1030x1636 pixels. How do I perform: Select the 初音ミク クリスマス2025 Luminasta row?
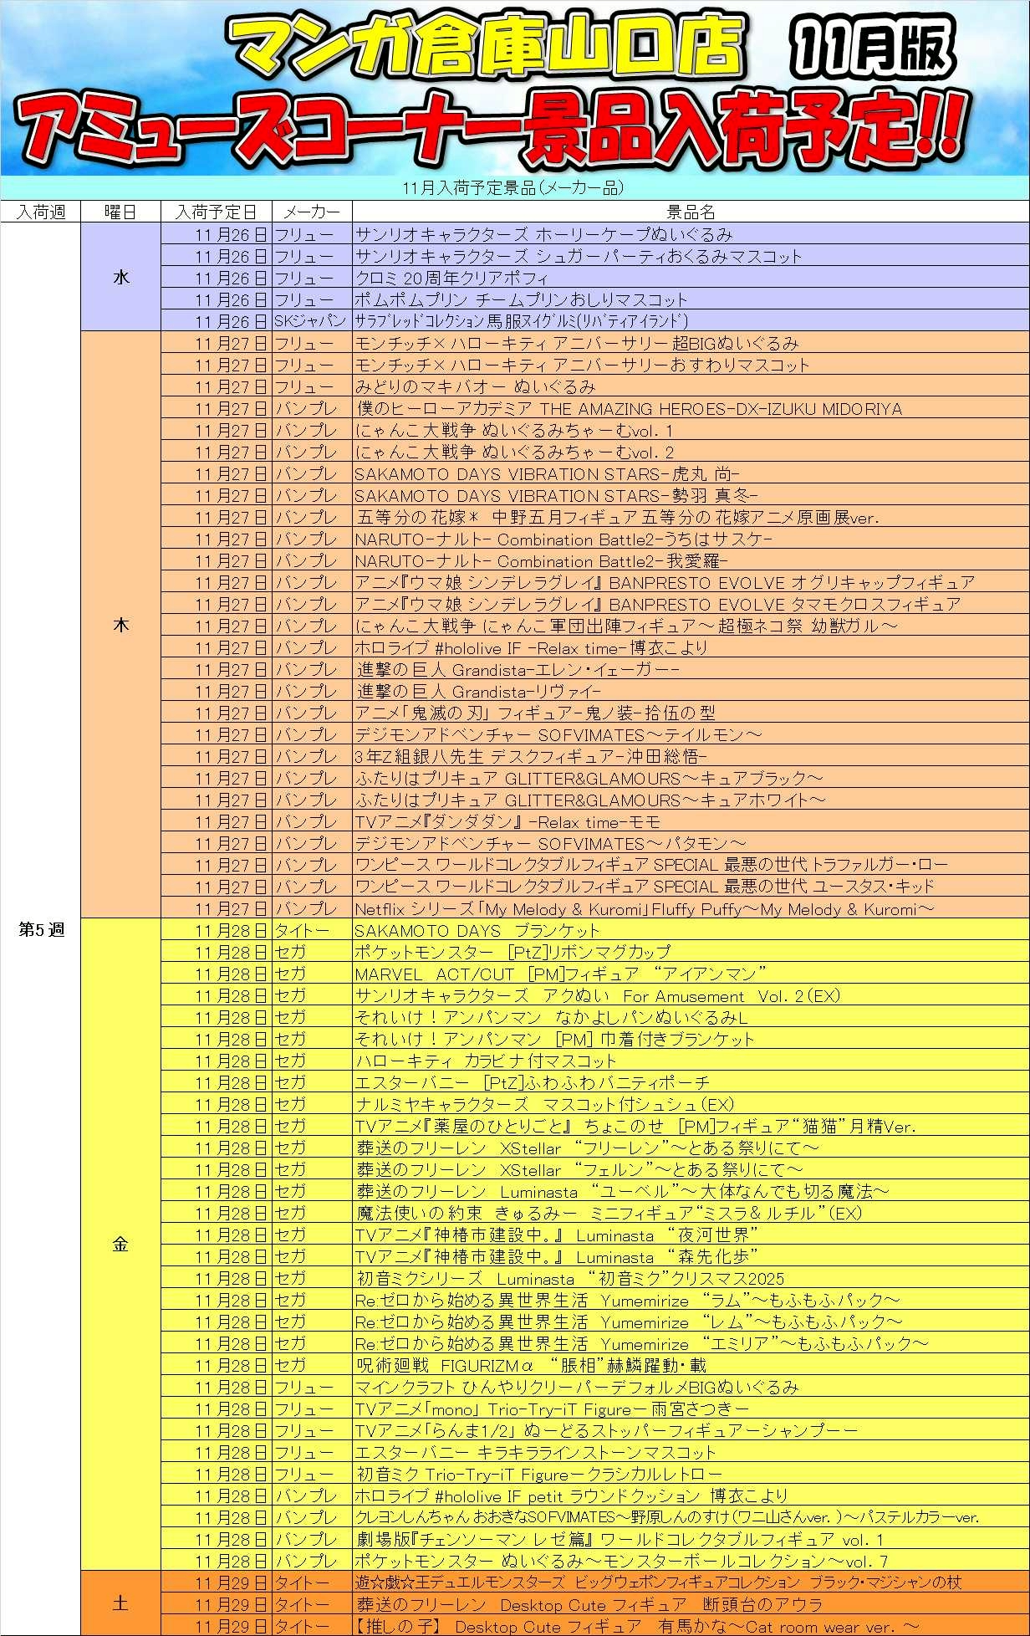point(570,1278)
